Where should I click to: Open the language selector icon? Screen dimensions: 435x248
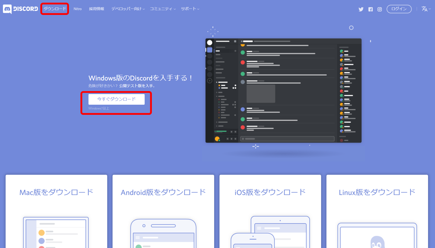click(426, 9)
